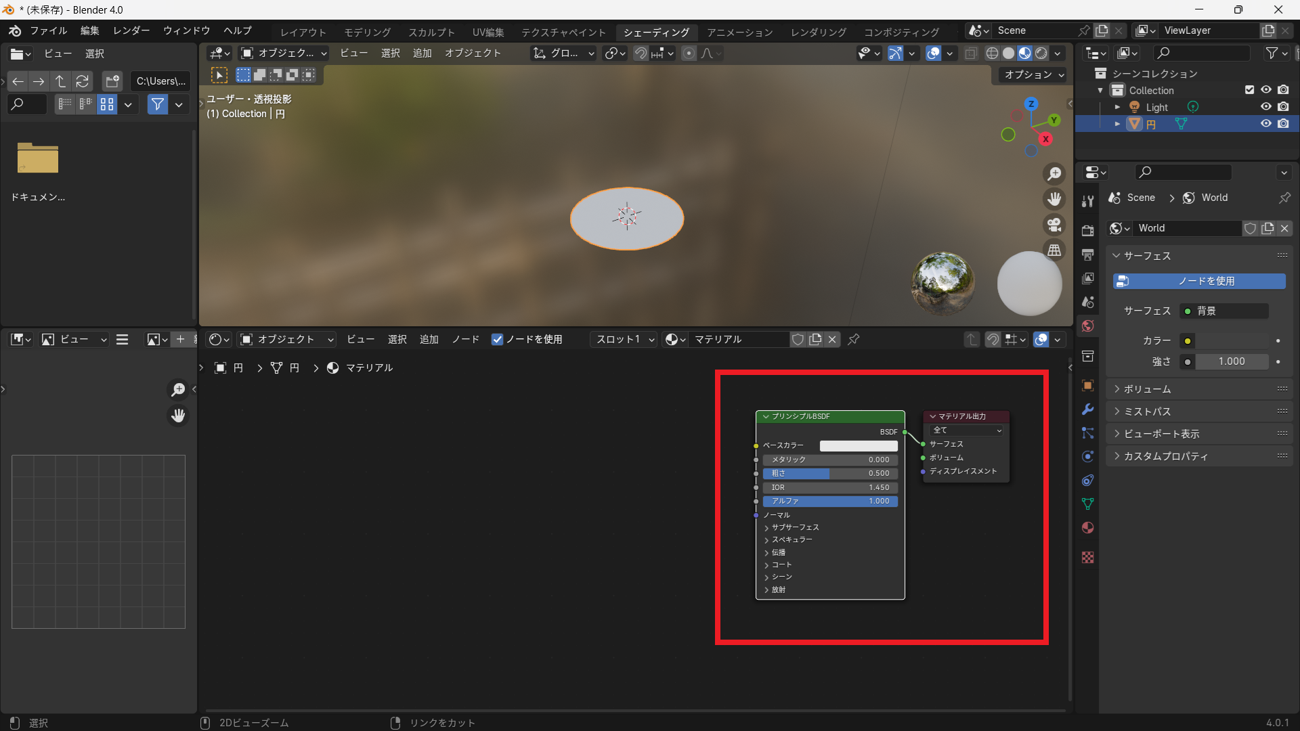
Task: Uncheck ノードを使用 checkbox in node editor
Action: [x=498, y=340]
